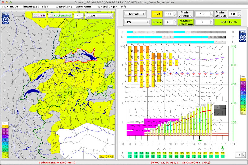Click the double cloud symbol above hour 10
The image size is (248, 165).
[x=170, y=149]
